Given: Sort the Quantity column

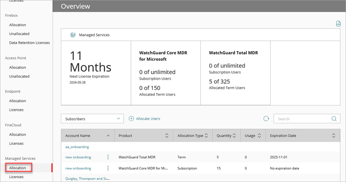Looking at the screenshot, I should (234, 136).
